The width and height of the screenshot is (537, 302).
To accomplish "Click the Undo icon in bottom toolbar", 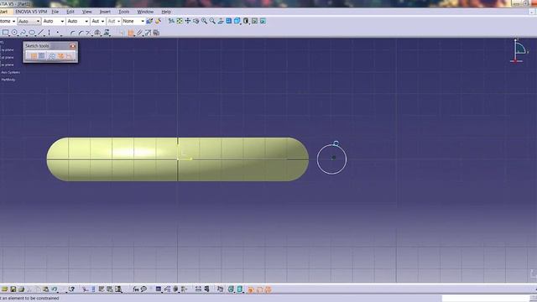I will point(55,289).
